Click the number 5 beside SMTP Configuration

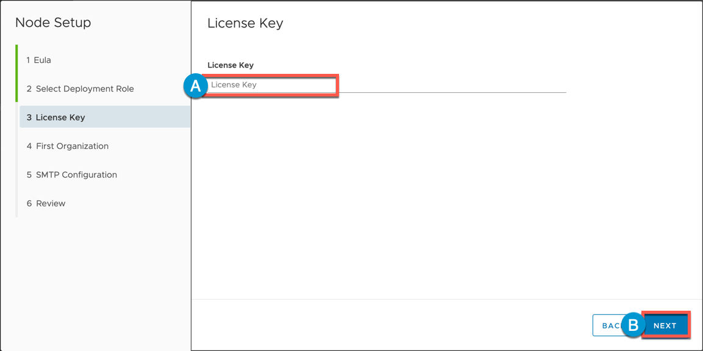29,175
